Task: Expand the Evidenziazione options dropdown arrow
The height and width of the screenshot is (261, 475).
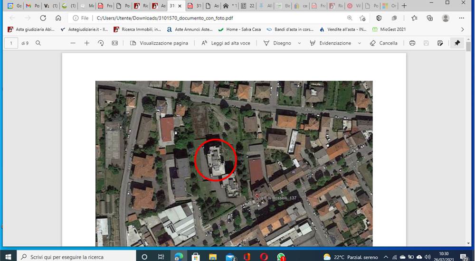Action: coord(359,43)
